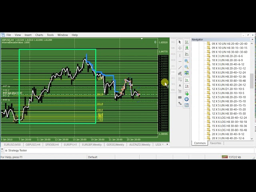Screen dimensions: 256x192
Task: Select the Text (A) tool
Action: click(180, 85)
